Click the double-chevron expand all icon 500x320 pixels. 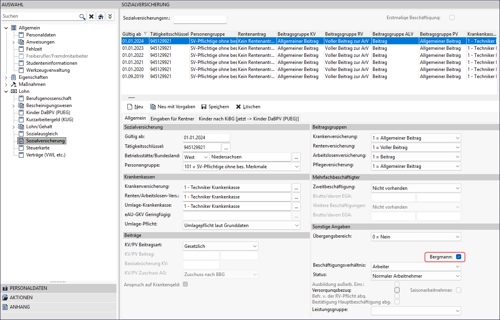pos(110,16)
